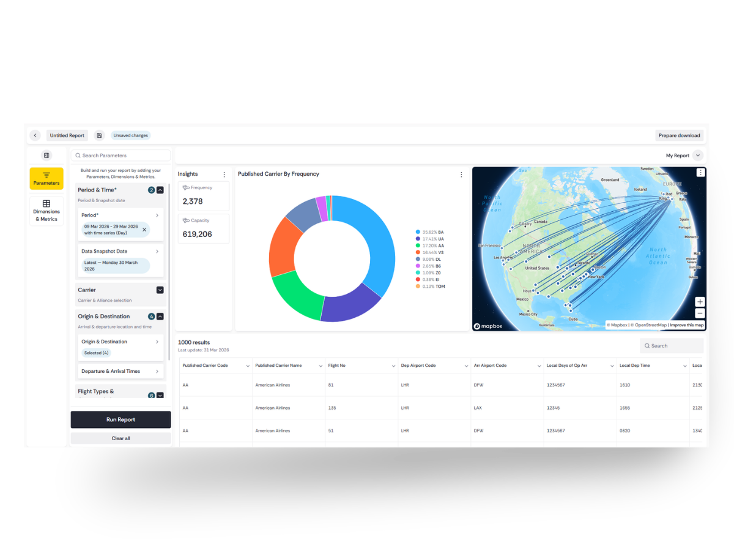Zoom out on the map
The width and height of the screenshot is (734, 551).
click(700, 313)
